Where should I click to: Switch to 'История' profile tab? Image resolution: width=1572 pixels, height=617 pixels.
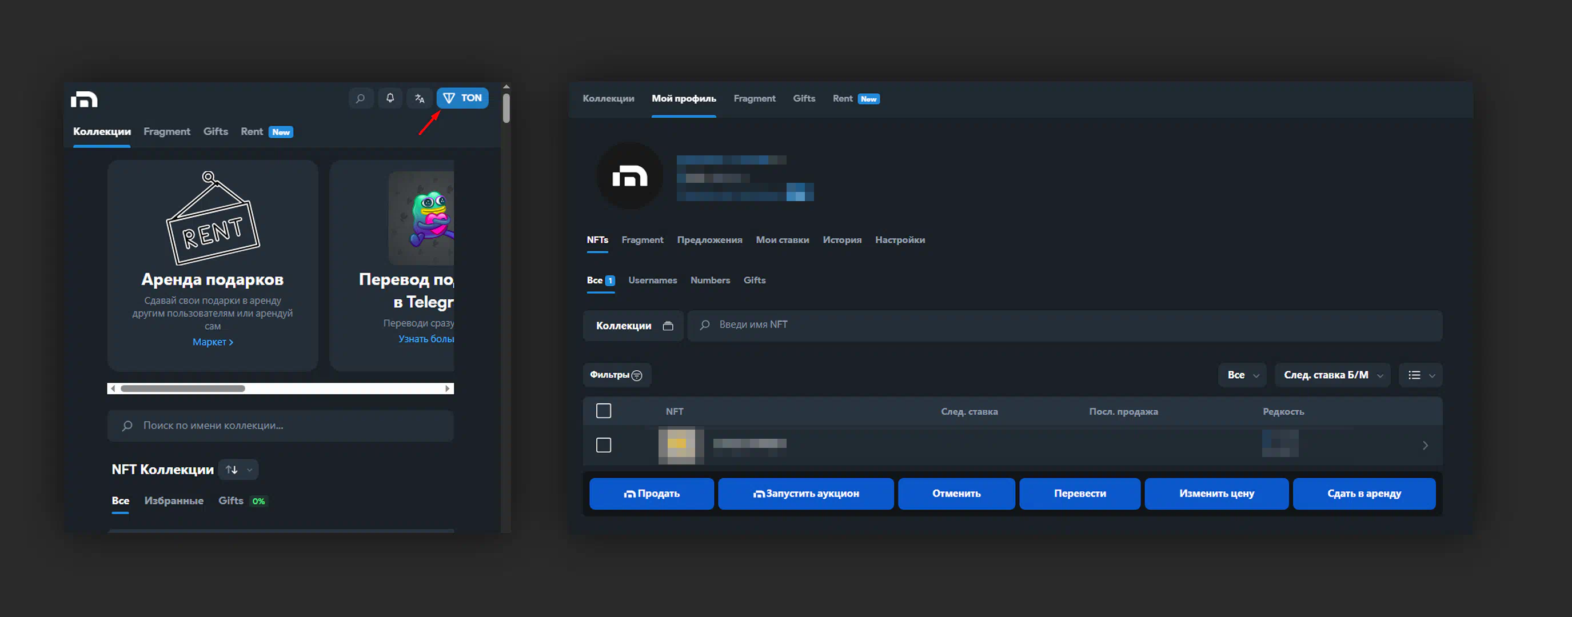tap(841, 240)
